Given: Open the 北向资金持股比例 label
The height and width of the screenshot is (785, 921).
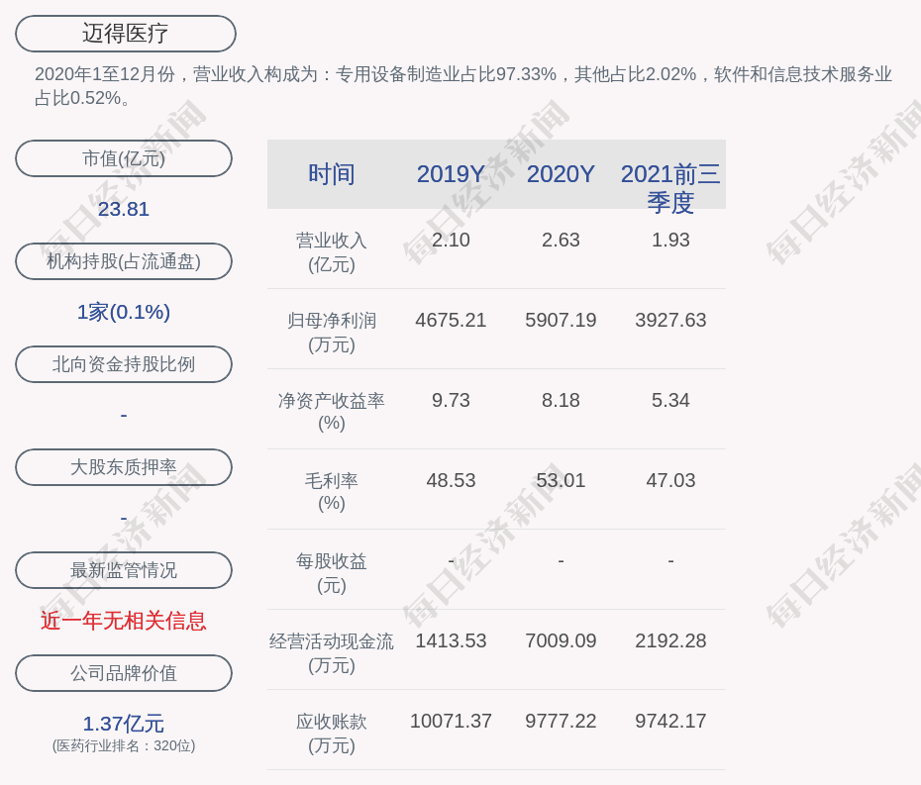Looking at the screenshot, I should pyautogui.click(x=124, y=364).
